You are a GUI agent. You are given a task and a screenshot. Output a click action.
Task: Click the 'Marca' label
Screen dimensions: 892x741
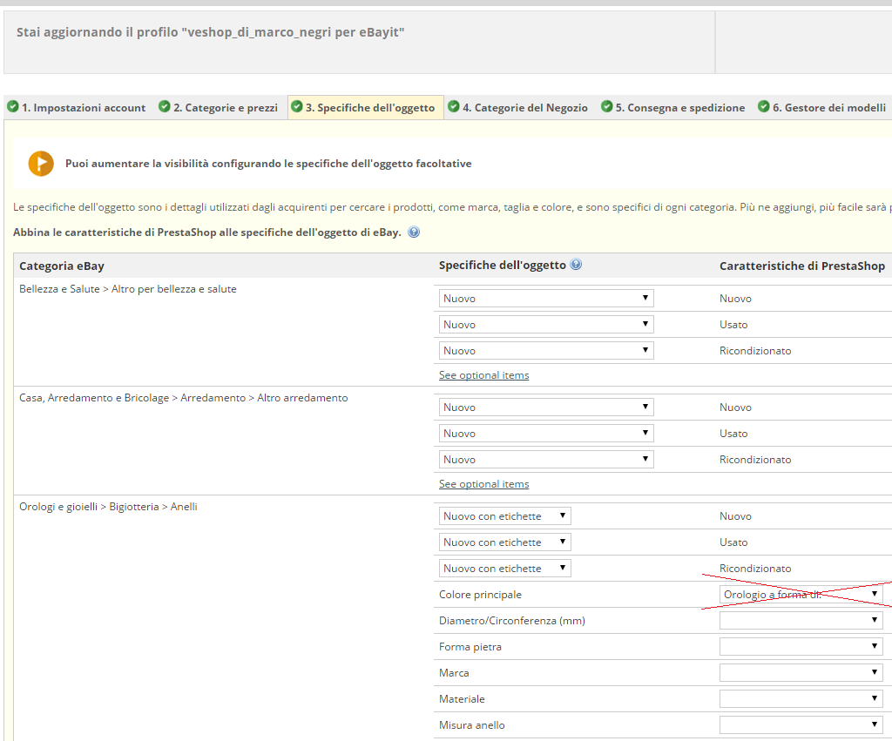[x=454, y=673]
